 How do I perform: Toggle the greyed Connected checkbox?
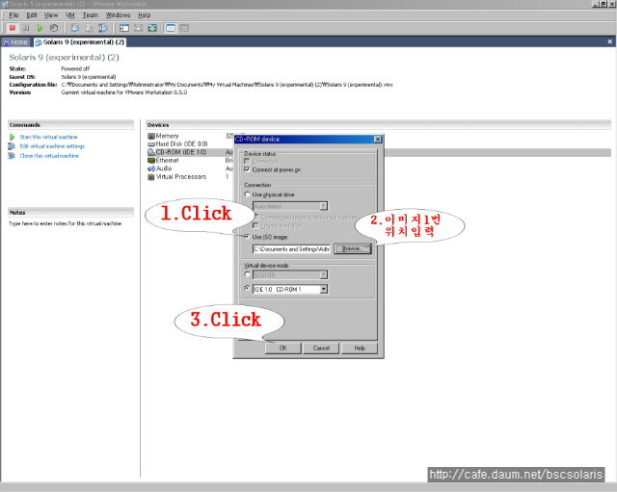click(x=247, y=161)
